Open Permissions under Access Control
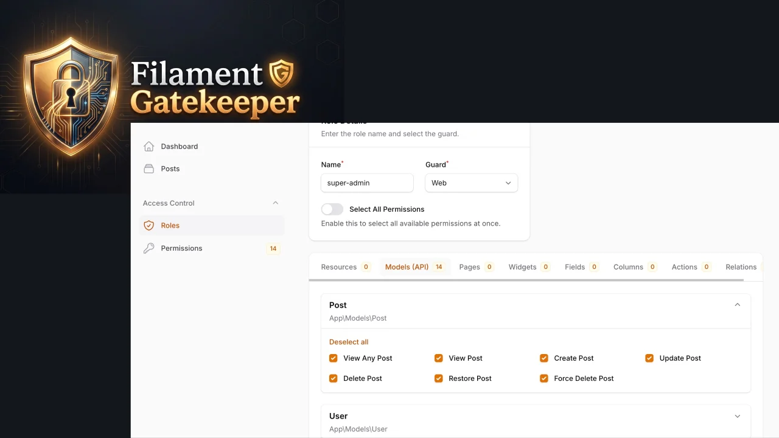779x438 pixels. (212, 248)
